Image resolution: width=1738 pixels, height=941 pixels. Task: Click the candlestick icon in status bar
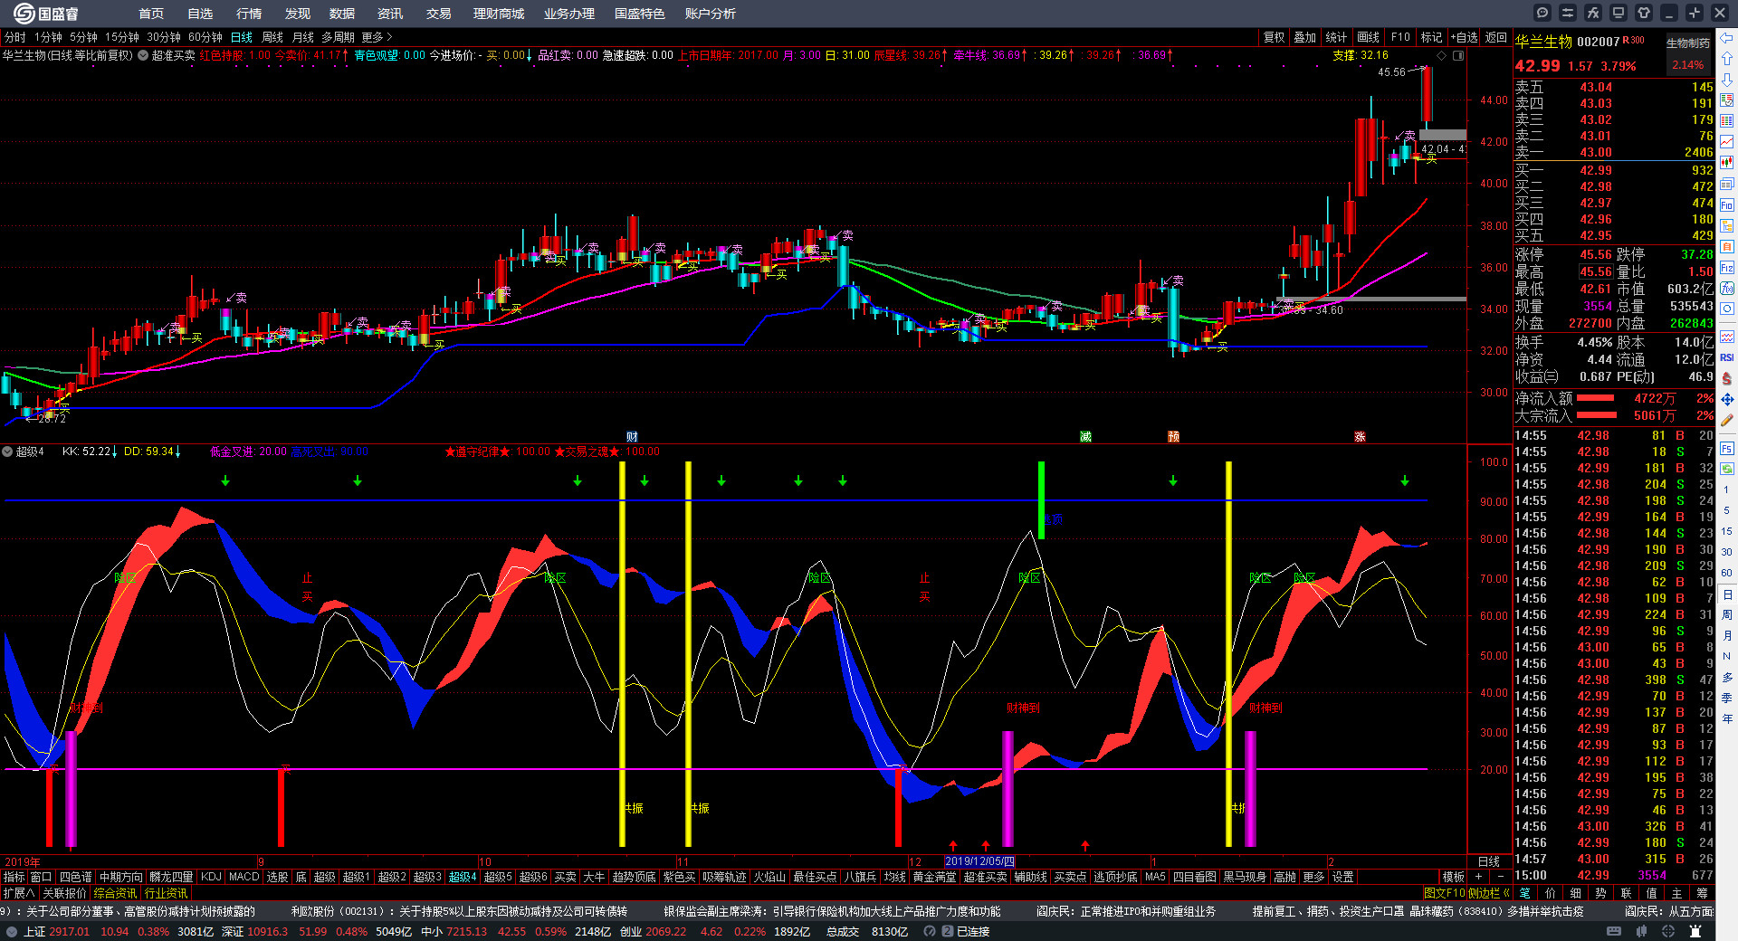[1641, 931]
